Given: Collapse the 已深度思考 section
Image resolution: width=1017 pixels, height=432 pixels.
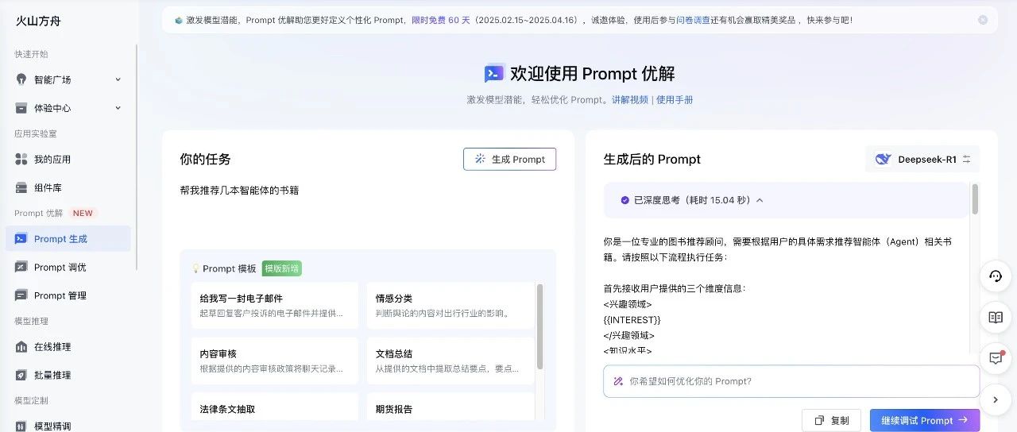Looking at the screenshot, I should point(760,200).
